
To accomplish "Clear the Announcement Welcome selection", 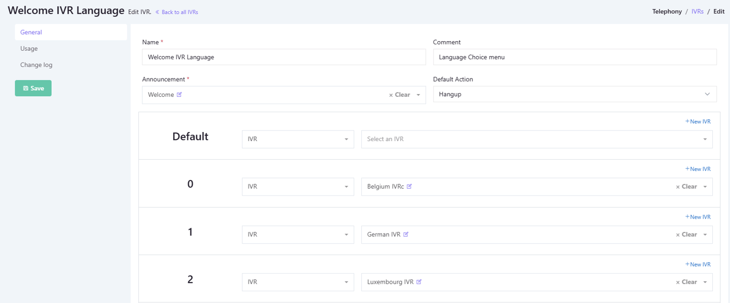I will point(399,95).
